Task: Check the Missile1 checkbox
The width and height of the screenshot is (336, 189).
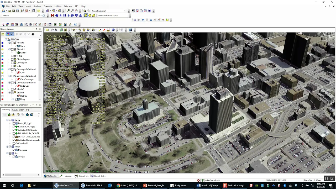Action: point(13,89)
